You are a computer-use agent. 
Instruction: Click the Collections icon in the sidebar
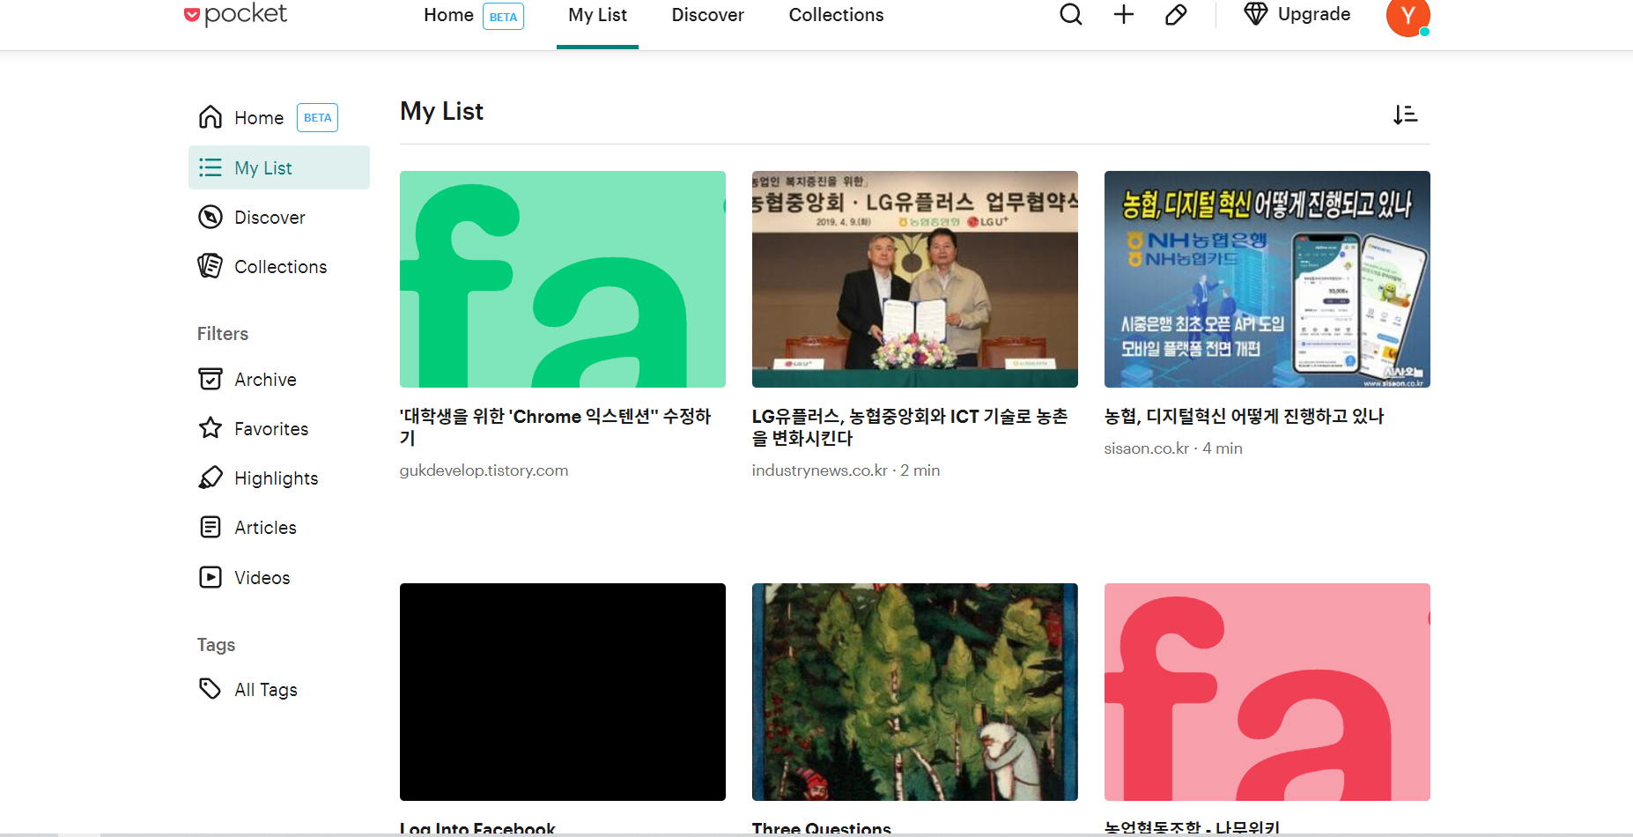click(211, 266)
